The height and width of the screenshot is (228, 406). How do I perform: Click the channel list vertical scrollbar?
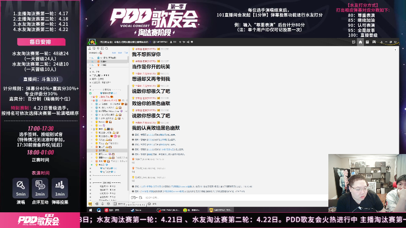pos(128,137)
